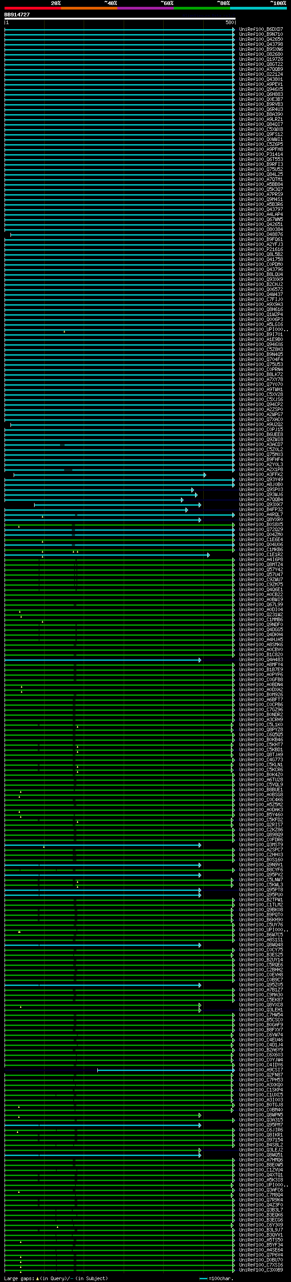Select the query name BB914727
This screenshot has height=1282, width=291.
[17, 15]
